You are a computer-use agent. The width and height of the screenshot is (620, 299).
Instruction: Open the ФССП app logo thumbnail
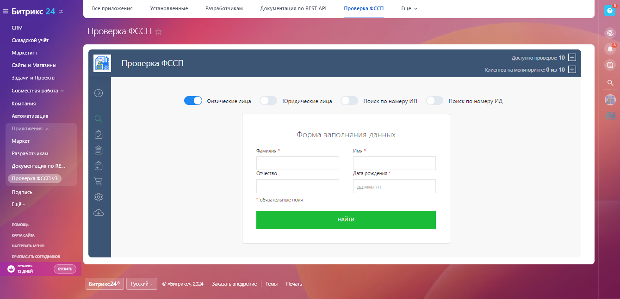click(102, 63)
